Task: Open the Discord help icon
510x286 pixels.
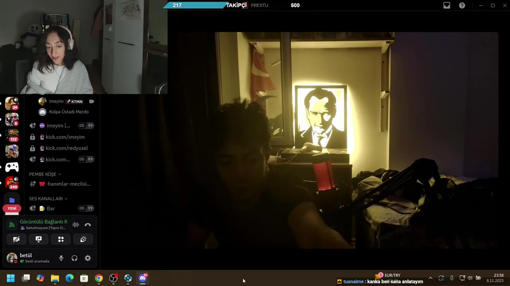Action: coord(462,6)
